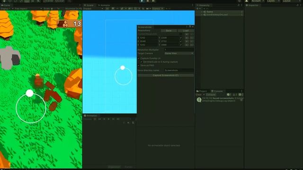Screen dimensions: 303x170
Task: Select the Inspector tab
Action: pyautogui.click(x=252, y=5)
